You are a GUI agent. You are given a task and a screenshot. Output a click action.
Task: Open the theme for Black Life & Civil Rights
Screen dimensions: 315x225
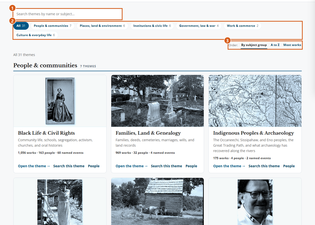[x=34, y=166]
